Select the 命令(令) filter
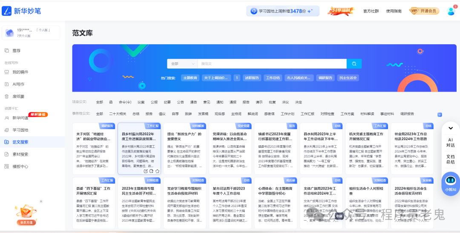Viewport: 460px width, 233px height. point(125,102)
